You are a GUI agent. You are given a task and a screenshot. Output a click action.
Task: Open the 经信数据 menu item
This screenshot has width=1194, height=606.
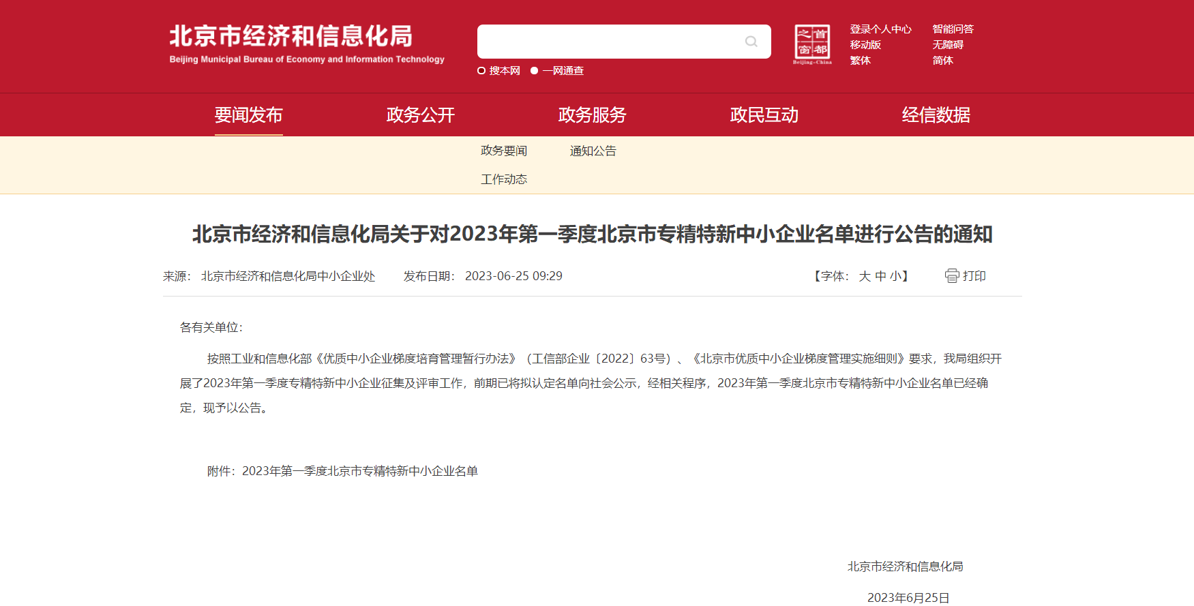click(x=936, y=115)
